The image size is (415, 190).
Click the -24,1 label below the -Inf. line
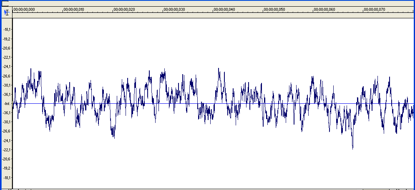point(7,140)
